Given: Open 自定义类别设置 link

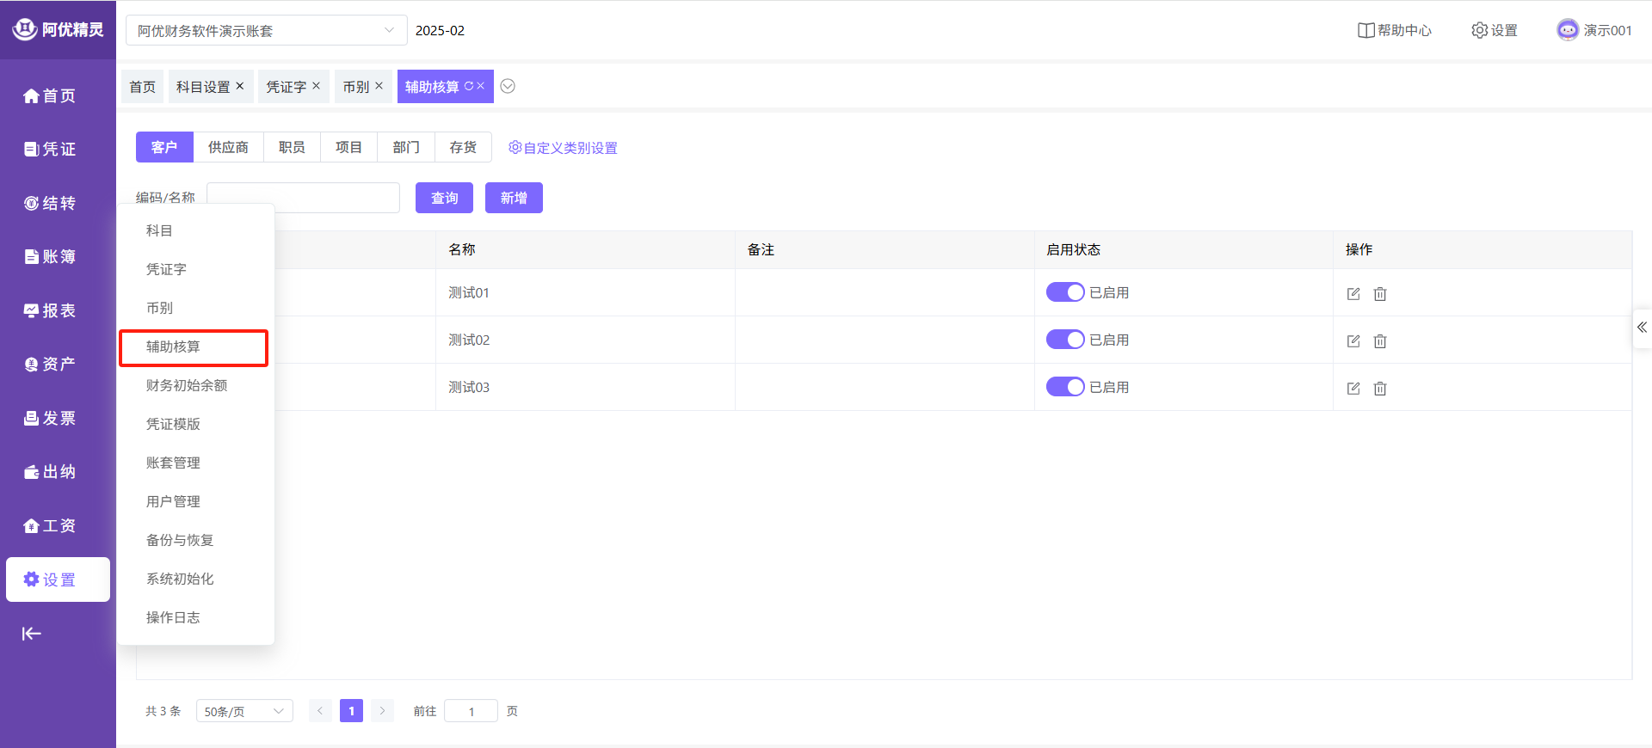Looking at the screenshot, I should [x=563, y=148].
